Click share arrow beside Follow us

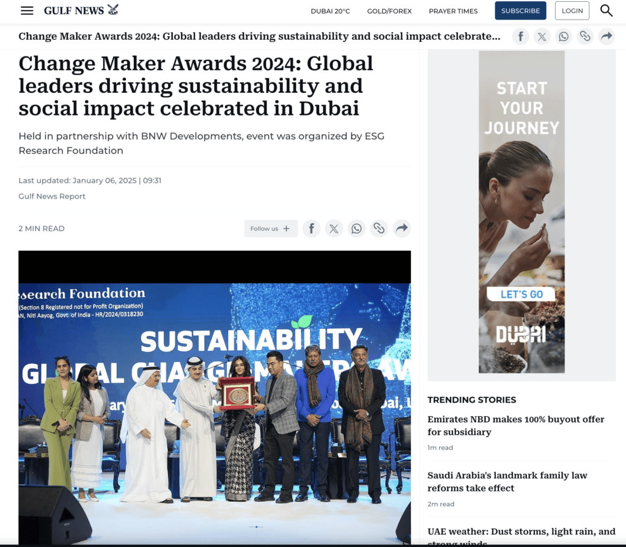coord(402,229)
